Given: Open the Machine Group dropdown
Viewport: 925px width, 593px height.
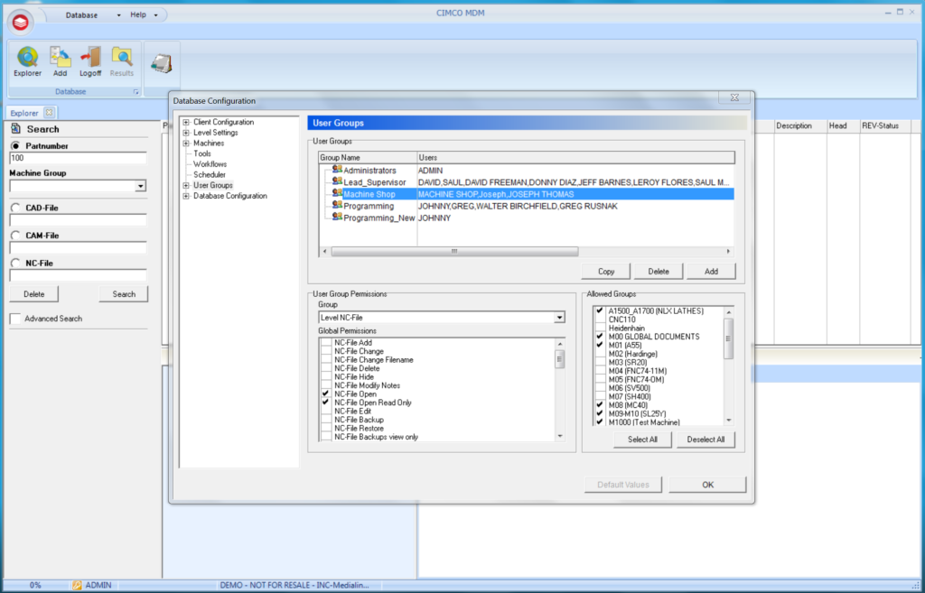Looking at the screenshot, I should [x=140, y=186].
